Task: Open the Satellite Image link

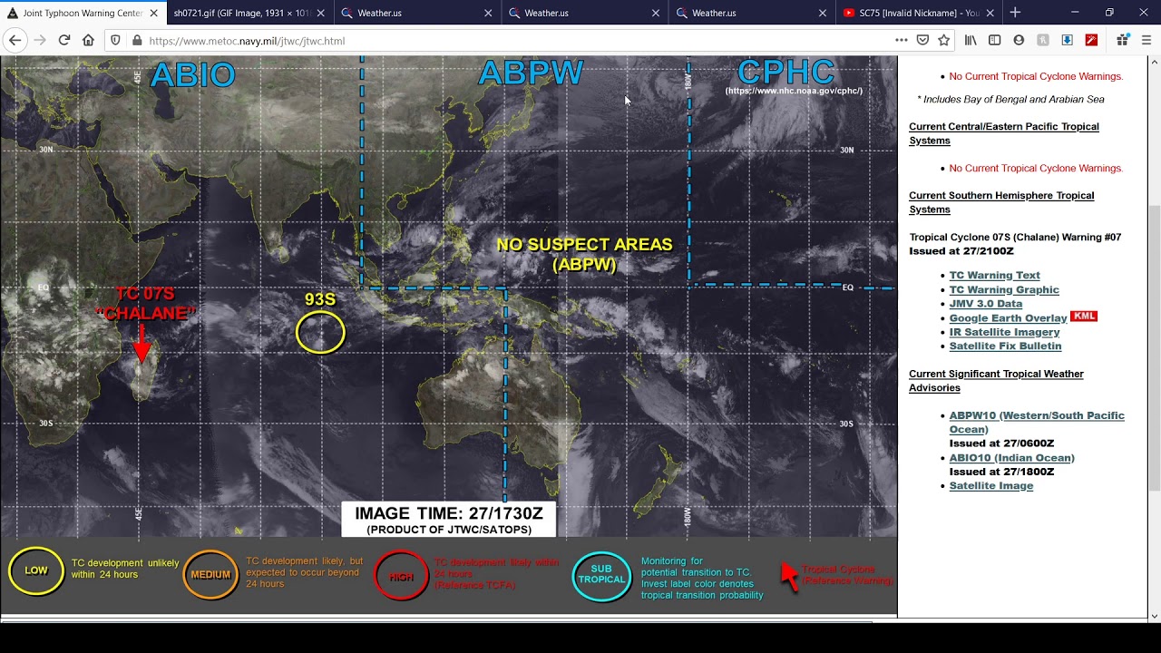Action: coord(990,485)
